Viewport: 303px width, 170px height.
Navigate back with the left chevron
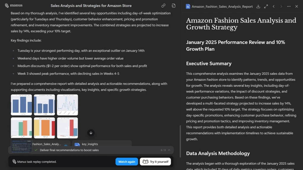point(274,6)
